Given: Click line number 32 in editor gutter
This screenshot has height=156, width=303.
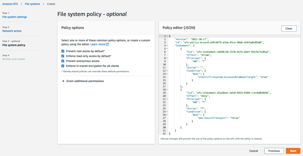Looking at the screenshot, I should 164,134.
